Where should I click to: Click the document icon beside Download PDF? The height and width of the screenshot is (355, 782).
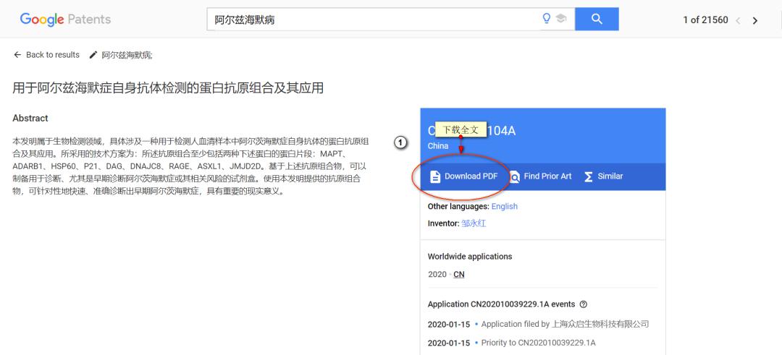pyautogui.click(x=435, y=176)
